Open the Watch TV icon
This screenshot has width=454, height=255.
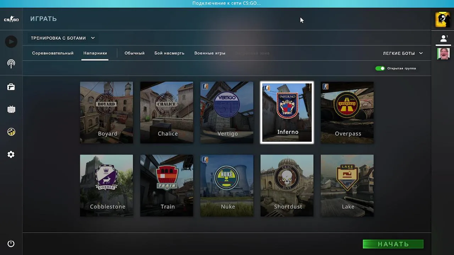click(11, 109)
